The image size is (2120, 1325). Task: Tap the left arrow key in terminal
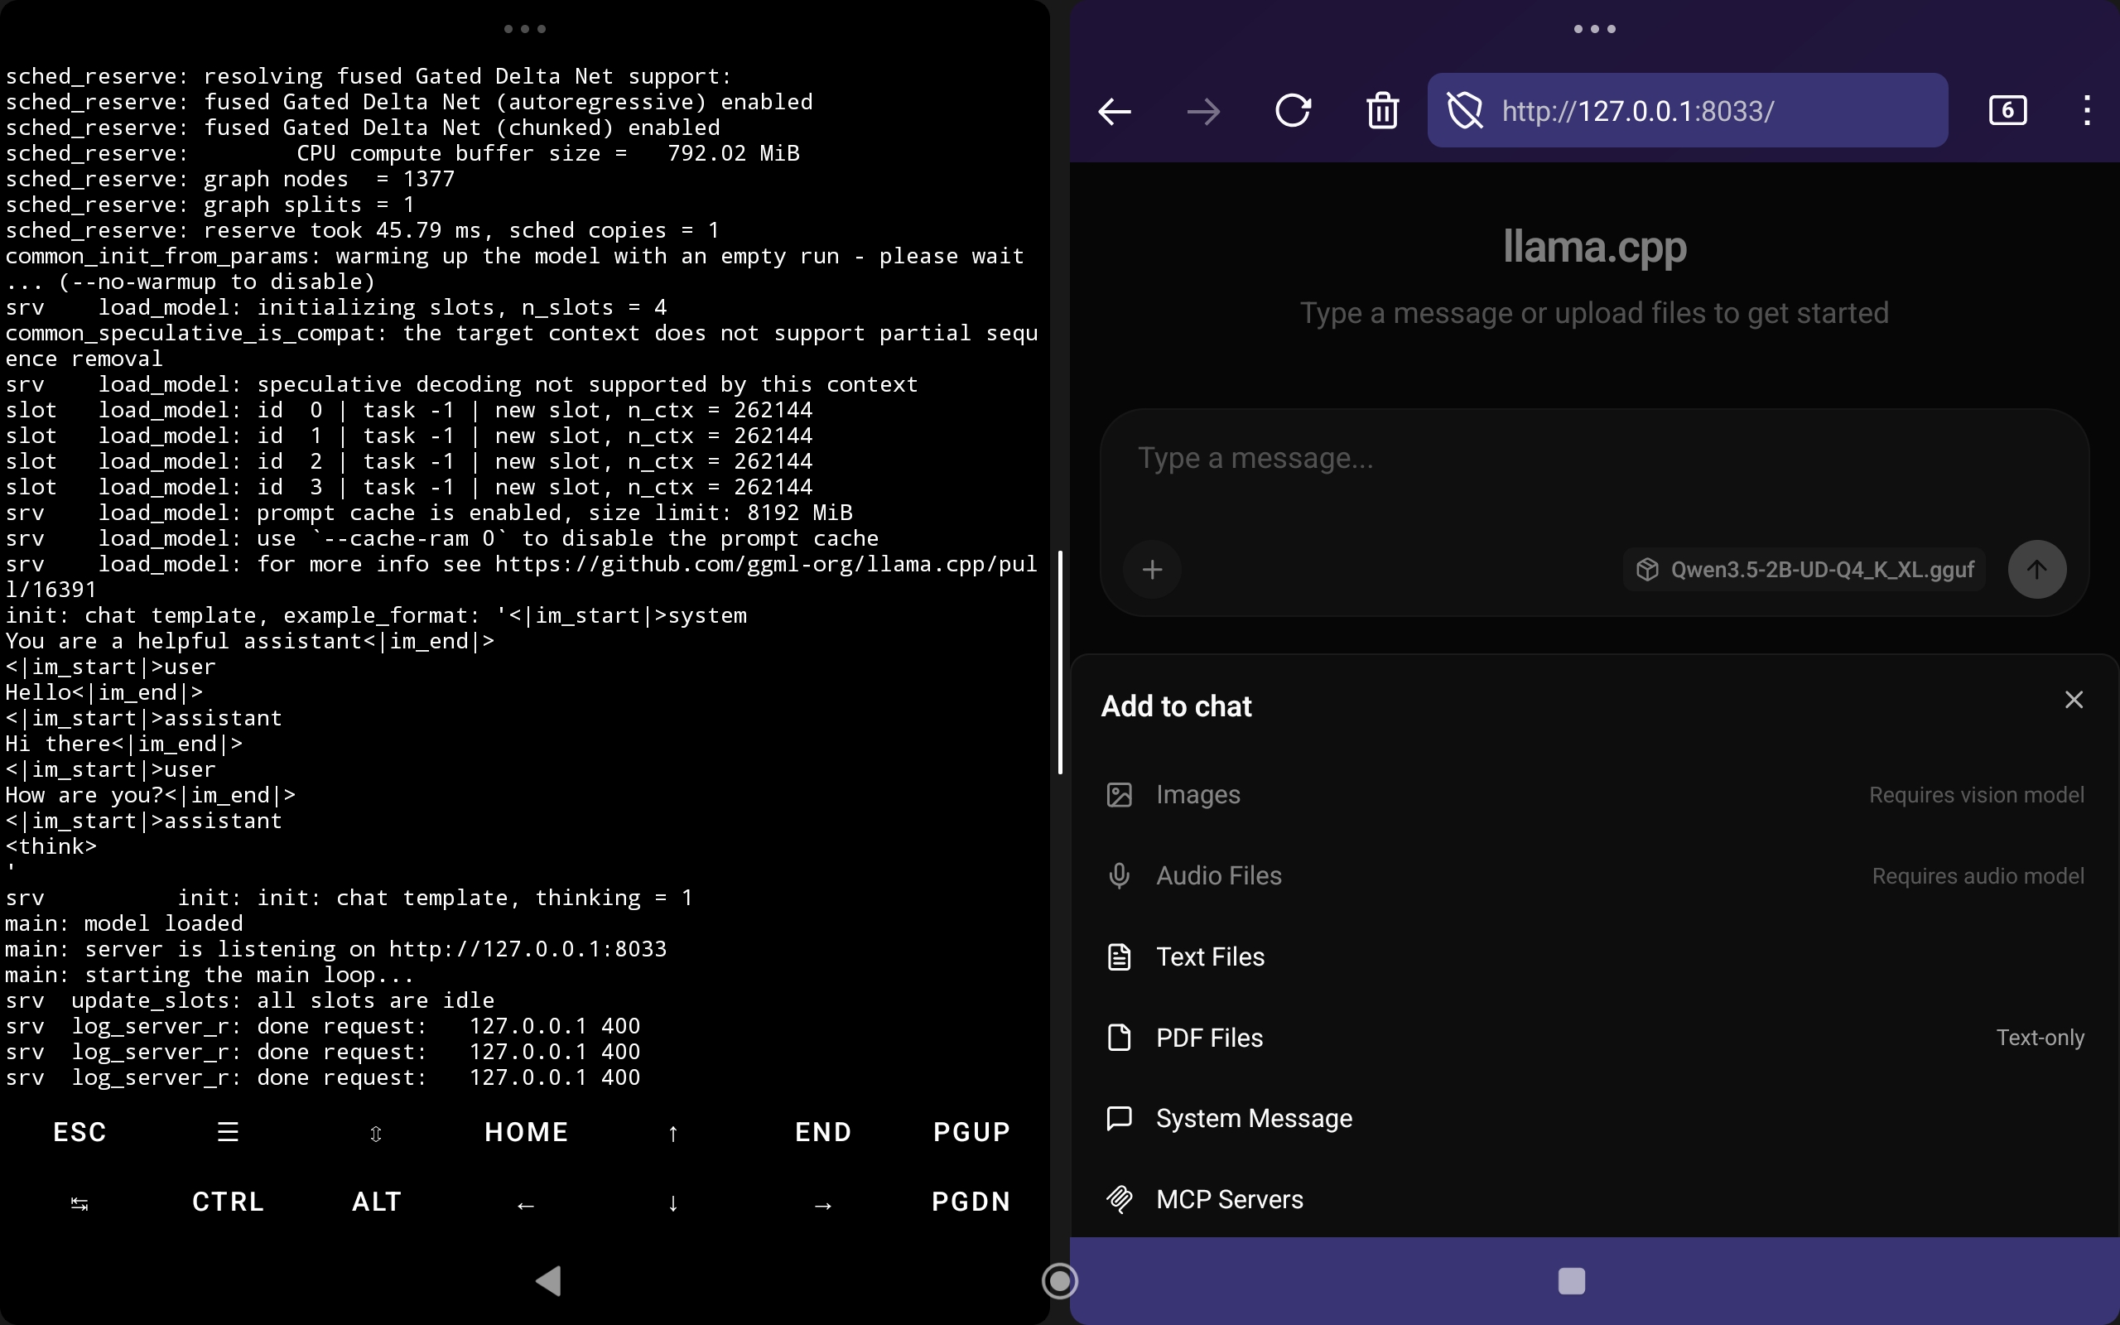[x=525, y=1206]
